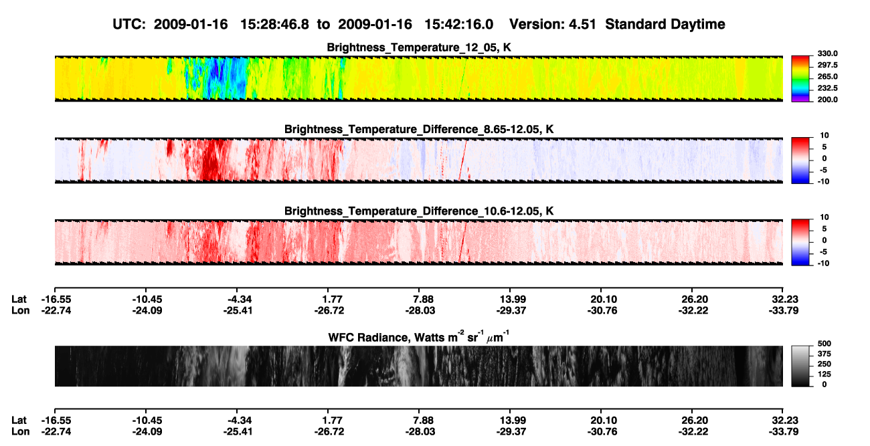Screen dimensions: 870x446
Task: Click the 'UTC:' label in the header
Action: coord(129,24)
